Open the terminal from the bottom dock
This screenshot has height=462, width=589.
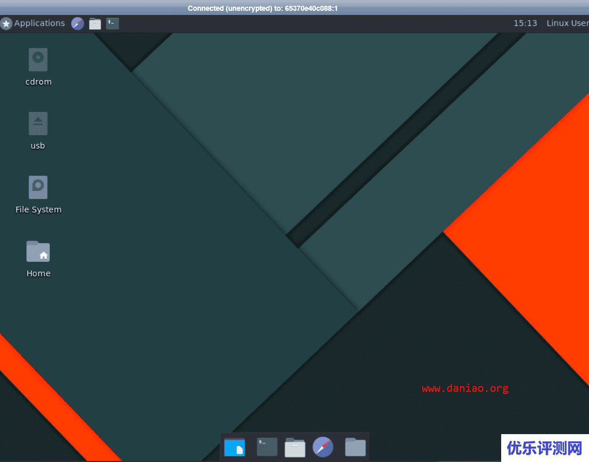click(x=267, y=447)
